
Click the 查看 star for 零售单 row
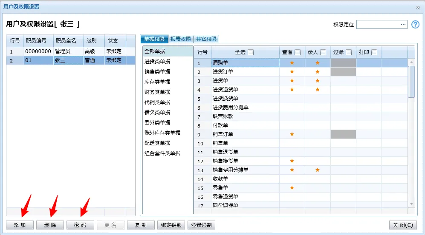click(292, 187)
